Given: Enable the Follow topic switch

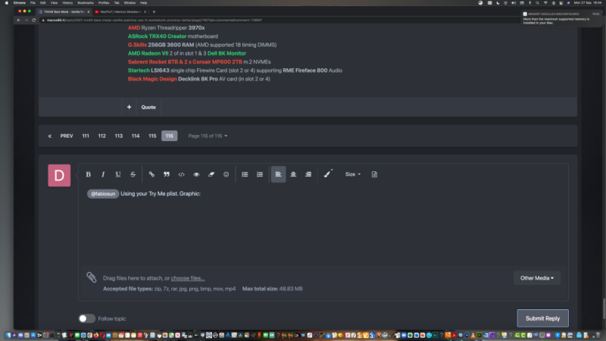Looking at the screenshot, I should point(86,318).
